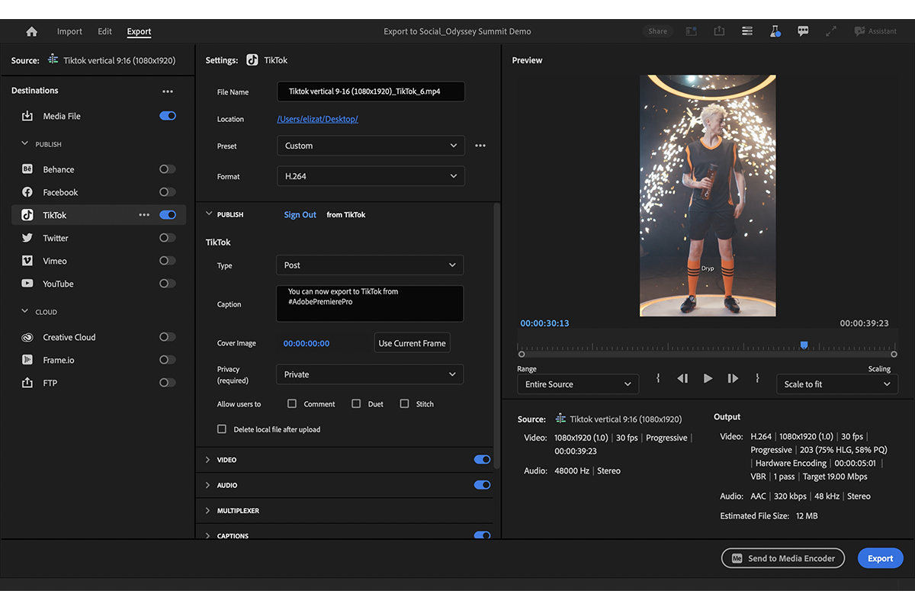
Task: Expand the MULTIPLEXER section
Action: 208,511
